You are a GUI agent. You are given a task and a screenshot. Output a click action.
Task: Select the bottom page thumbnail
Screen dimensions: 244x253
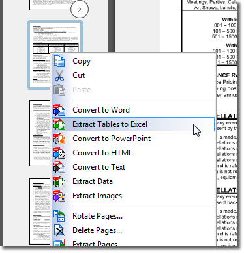40,211
